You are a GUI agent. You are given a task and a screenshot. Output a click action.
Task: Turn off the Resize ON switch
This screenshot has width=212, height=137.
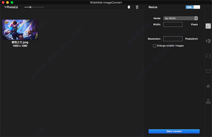(193, 7)
